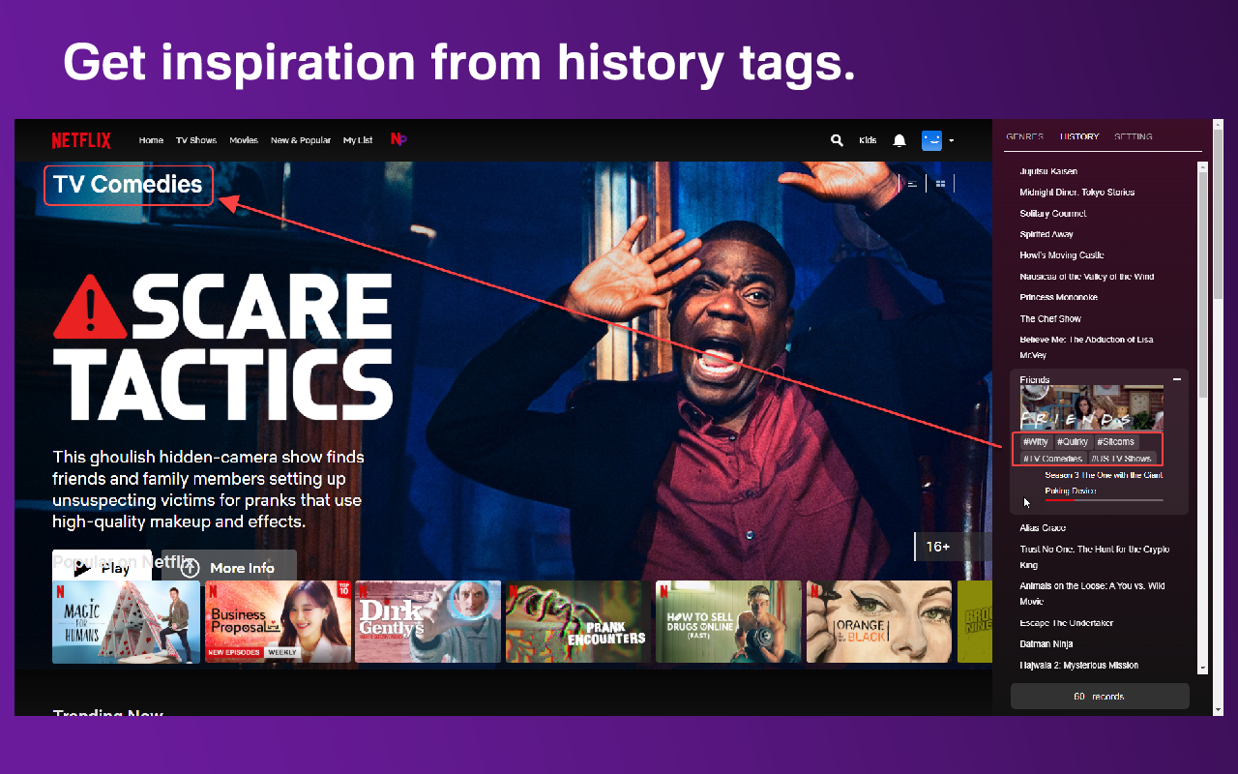Switch to list view layout
Viewport: 1238px width, 774px height.
point(911,183)
